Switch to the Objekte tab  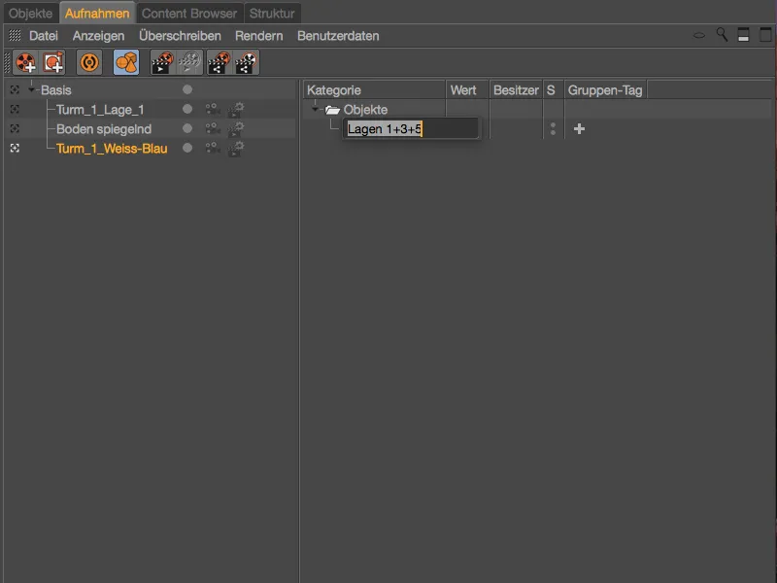click(x=30, y=14)
